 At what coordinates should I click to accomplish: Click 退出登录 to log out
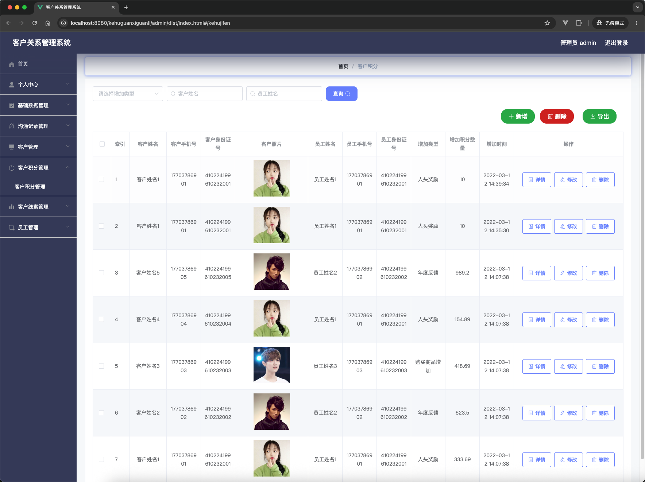[x=616, y=43]
